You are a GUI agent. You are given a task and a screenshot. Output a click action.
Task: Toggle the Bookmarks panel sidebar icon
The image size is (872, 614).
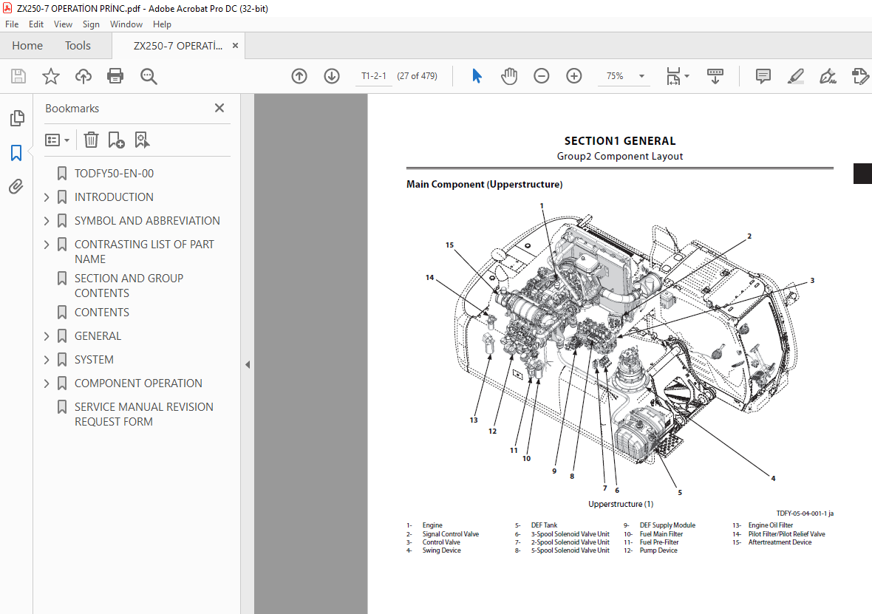[x=17, y=152]
